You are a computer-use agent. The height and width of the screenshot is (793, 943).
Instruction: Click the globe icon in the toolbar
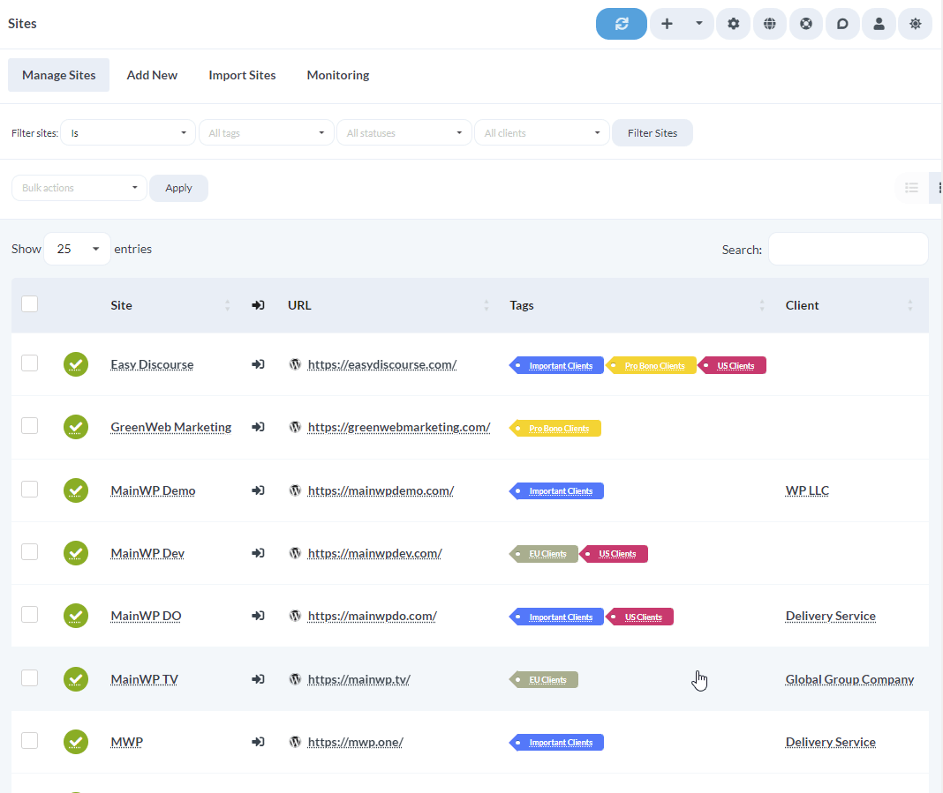(x=769, y=24)
